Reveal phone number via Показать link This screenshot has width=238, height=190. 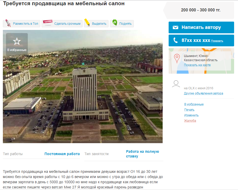[x=217, y=41]
